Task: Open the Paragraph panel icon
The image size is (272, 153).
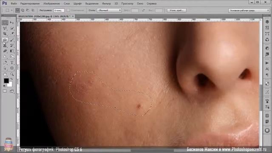Action: pyautogui.click(x=267, y=75)
